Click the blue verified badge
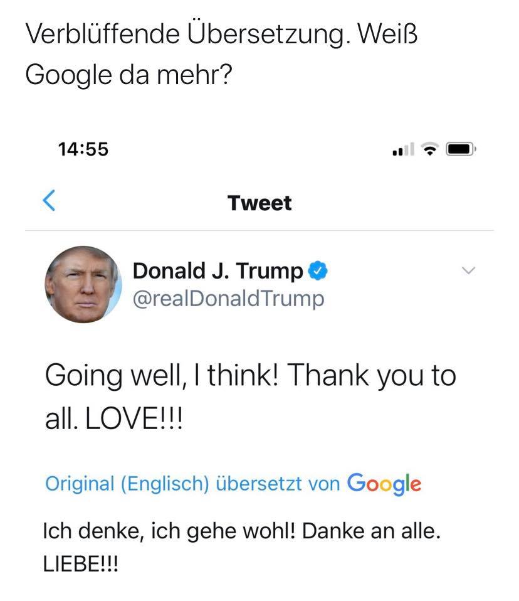Screen dimensions: 519x601 [x=318, y=271]
